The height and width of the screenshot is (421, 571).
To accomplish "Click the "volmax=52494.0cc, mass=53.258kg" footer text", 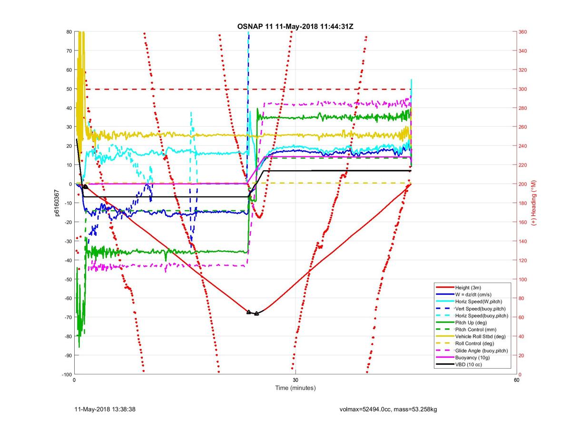I will click(x=388, y=409).
